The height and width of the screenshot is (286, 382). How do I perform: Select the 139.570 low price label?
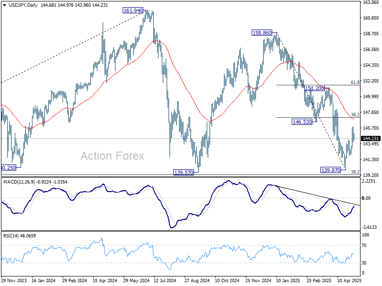pos(183,172)
